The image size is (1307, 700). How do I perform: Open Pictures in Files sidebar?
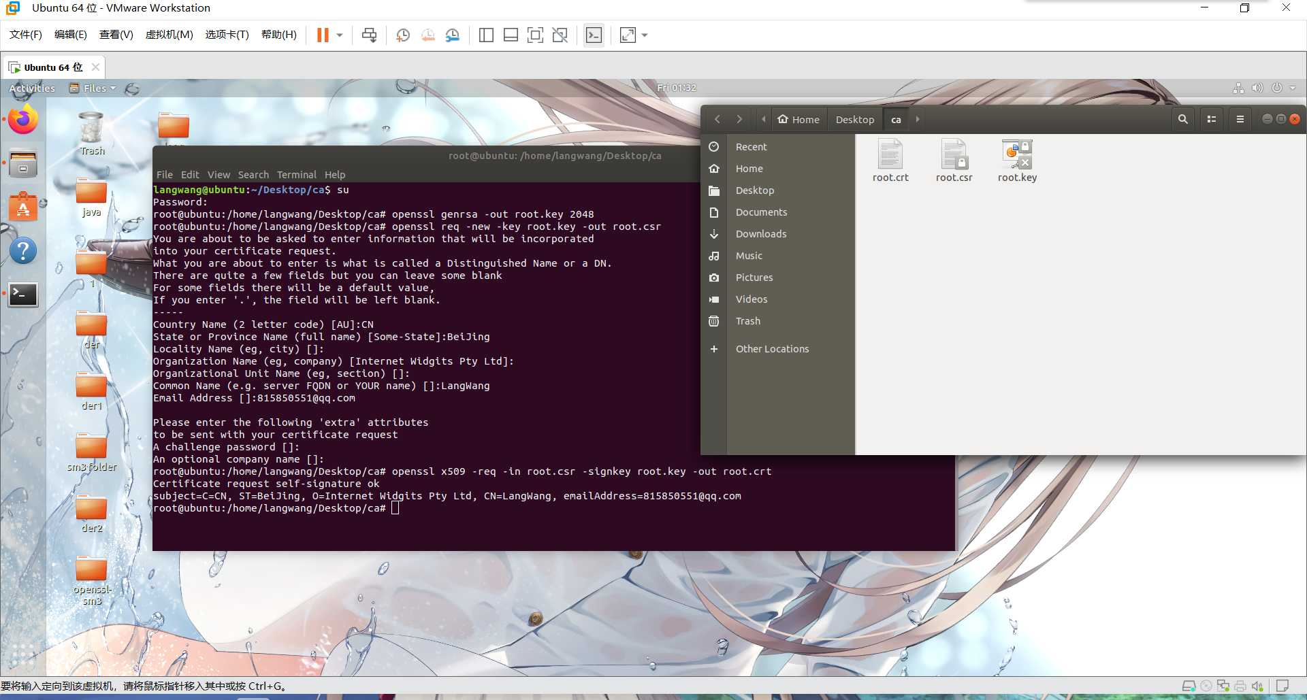point(777,278)
